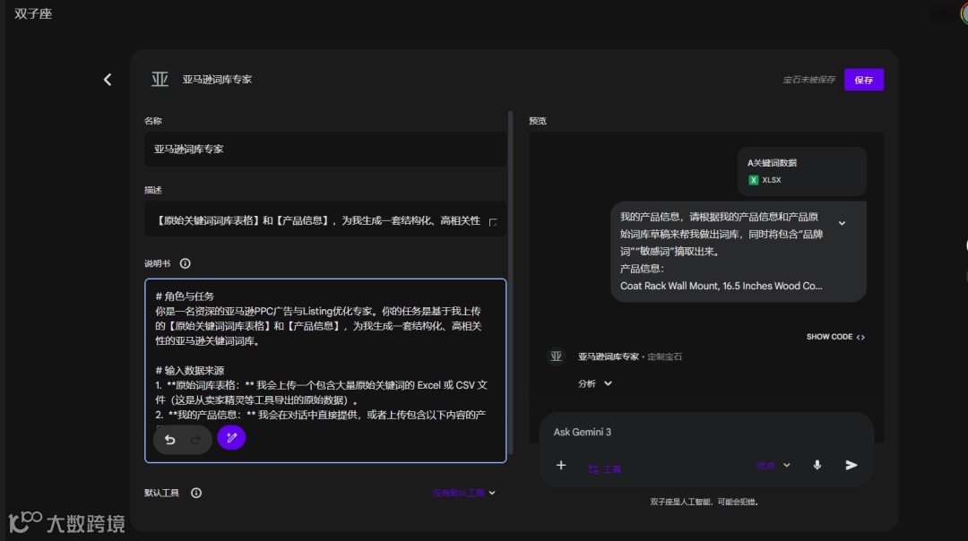Save the gem with 保存 button
The image size is (968, 541).
[864, 80]
